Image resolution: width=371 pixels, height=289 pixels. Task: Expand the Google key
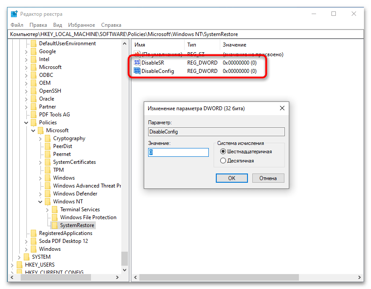(x=26, y=51)
